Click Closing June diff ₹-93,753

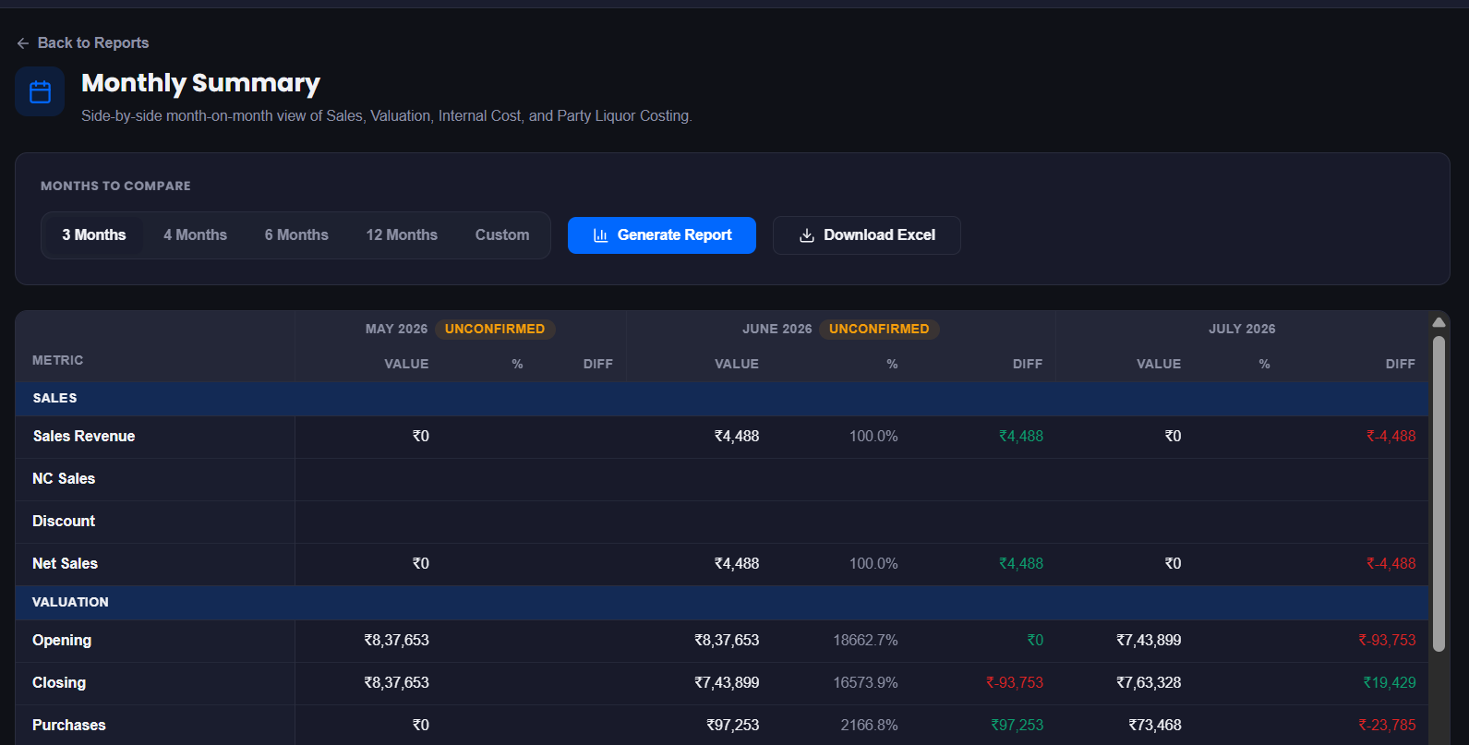(1015, 683)
